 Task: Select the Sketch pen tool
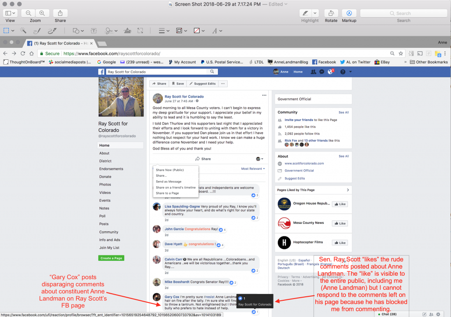point(37,31)
